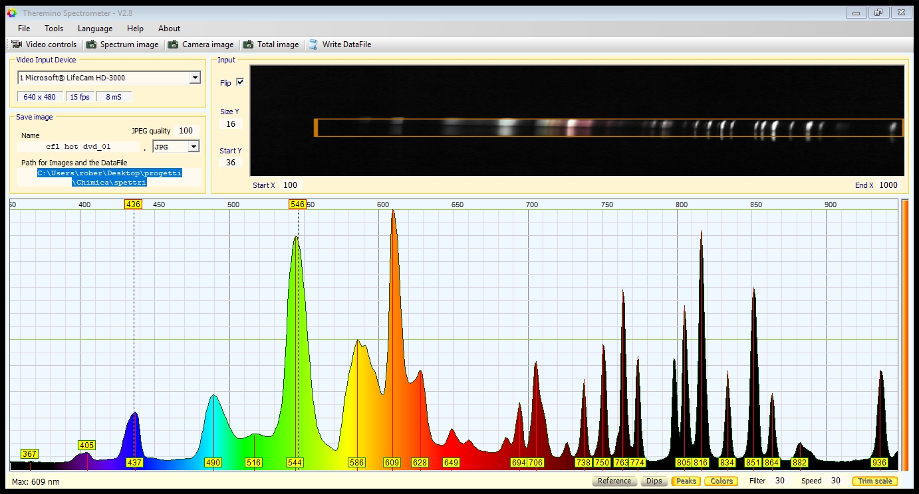Click the Camera image toolbar icon

173,44
